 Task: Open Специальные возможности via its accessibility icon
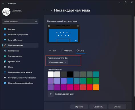5,72
